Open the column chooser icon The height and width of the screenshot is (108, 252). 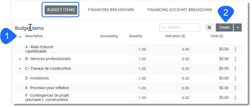click(209, 27)
